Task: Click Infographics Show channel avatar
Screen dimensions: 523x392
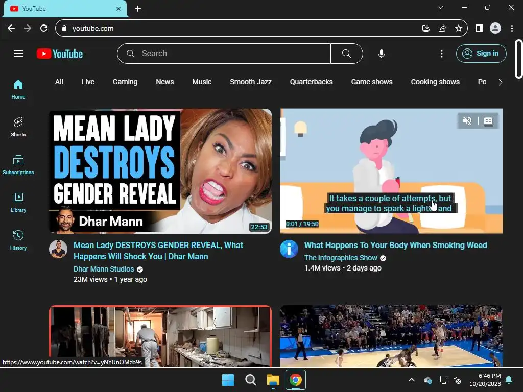Action: (289, 249)
